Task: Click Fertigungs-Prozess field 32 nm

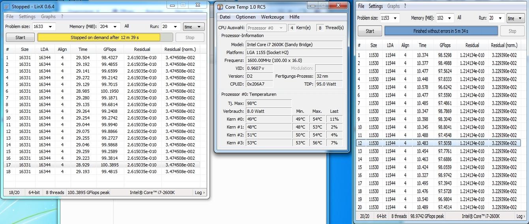Action: tap(328, 76)
